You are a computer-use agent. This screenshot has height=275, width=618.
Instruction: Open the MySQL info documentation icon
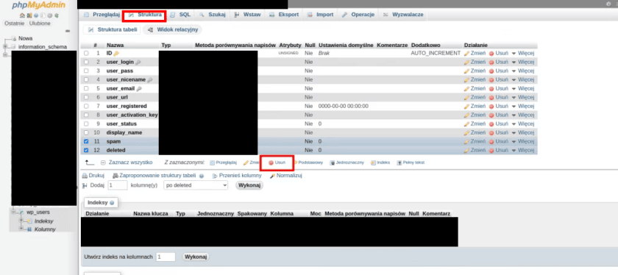(x=43, y=15)
